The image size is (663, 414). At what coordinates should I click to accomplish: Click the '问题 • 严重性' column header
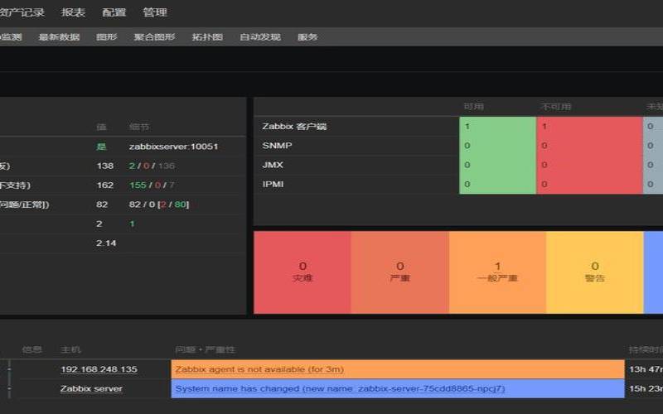point(205,349)
